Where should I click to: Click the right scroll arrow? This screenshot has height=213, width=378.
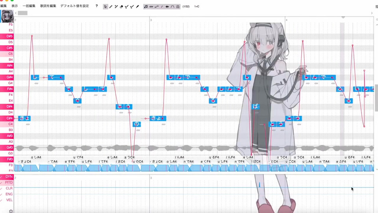(x=372, y=13)
